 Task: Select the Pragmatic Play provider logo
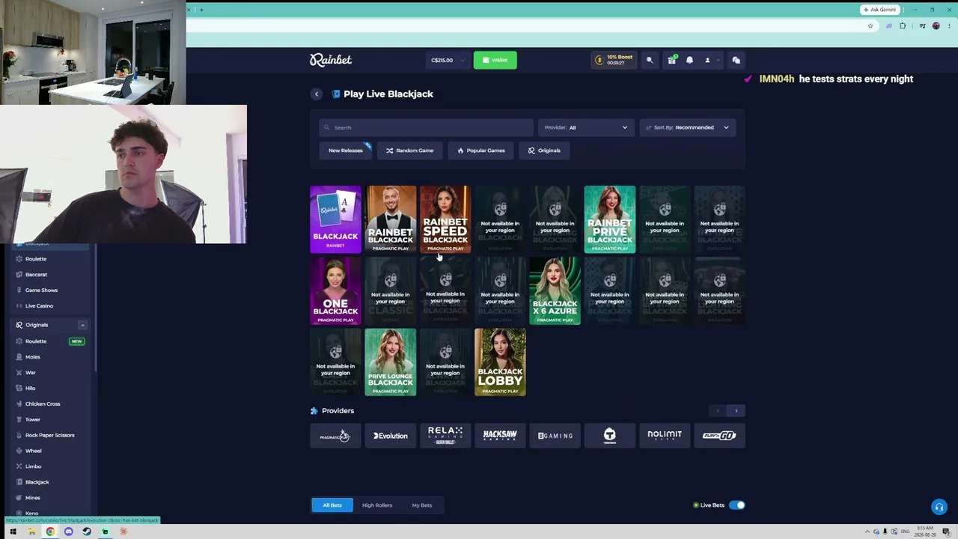335,436
